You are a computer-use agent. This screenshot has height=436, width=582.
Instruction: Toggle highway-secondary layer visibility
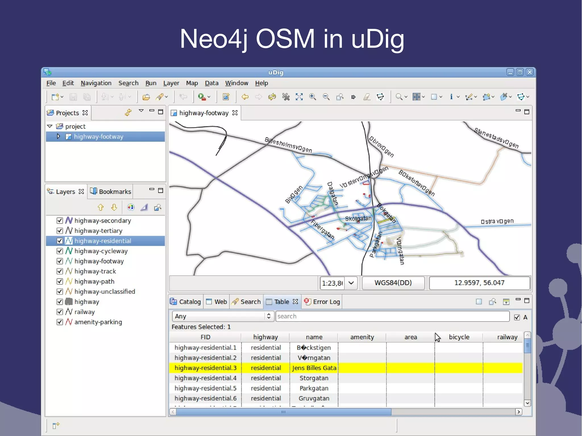pyautogui.click(x=60, y=221)
